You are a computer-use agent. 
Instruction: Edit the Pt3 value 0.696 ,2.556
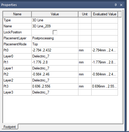click(55, 86)
